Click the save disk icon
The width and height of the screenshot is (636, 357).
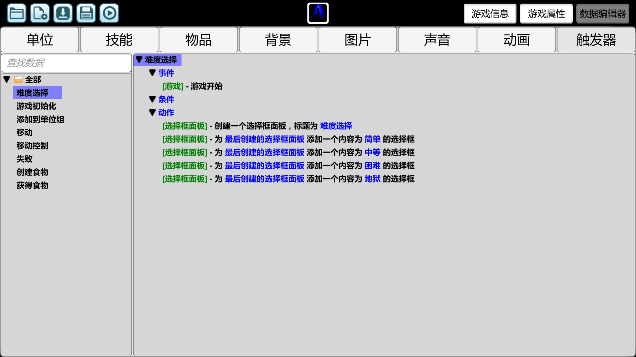pos(86,13)
